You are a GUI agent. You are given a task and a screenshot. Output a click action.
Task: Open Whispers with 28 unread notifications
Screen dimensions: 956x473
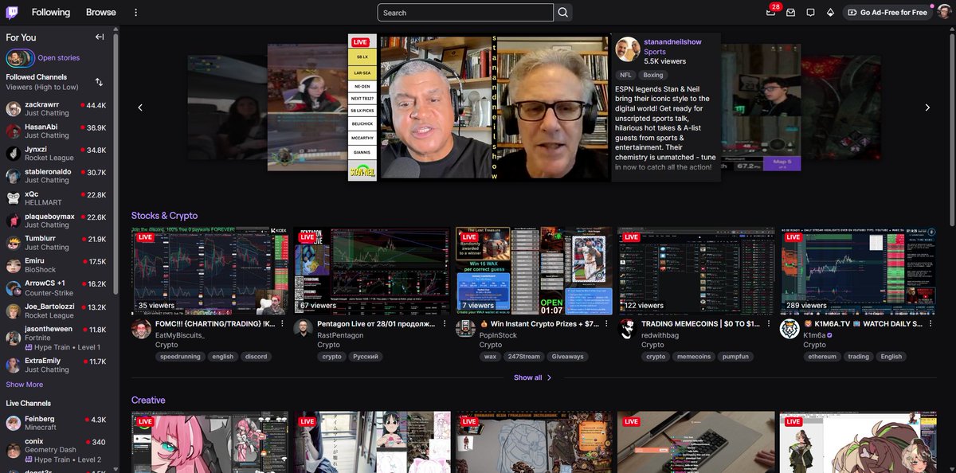point(770,12)
